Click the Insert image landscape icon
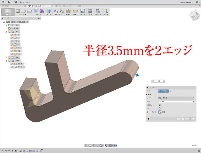The image size is (201, 153). [83, 11]
